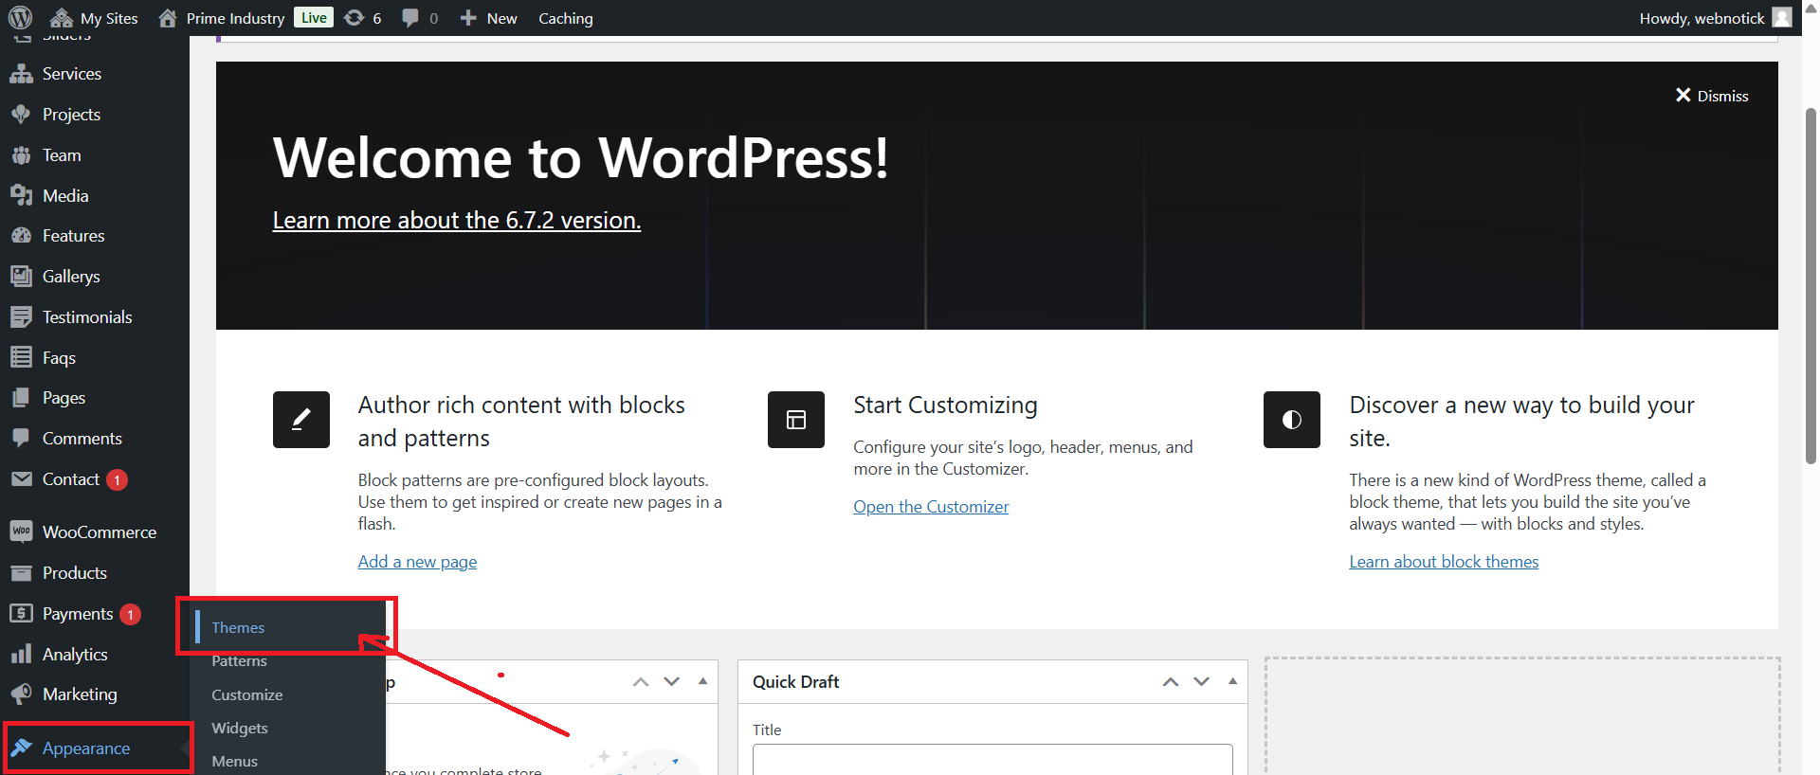The image size is (1820, 775).
Task: Click the Marketing megaphone icon
Action: click(x=21, y=694)
